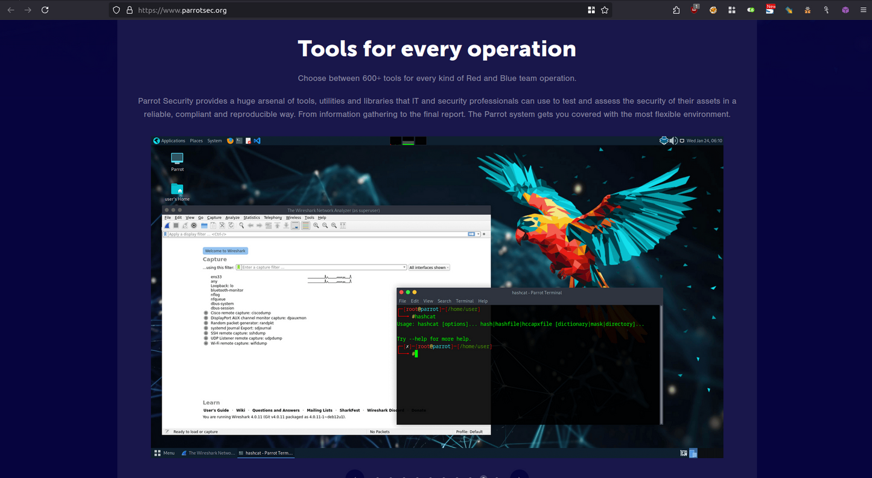Viewport: 872px width, 478px height.
Task: Click the plus button beside the display filter
Action: 484,234
